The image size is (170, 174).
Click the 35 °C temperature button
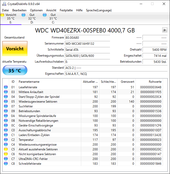(x=15, y=70)
